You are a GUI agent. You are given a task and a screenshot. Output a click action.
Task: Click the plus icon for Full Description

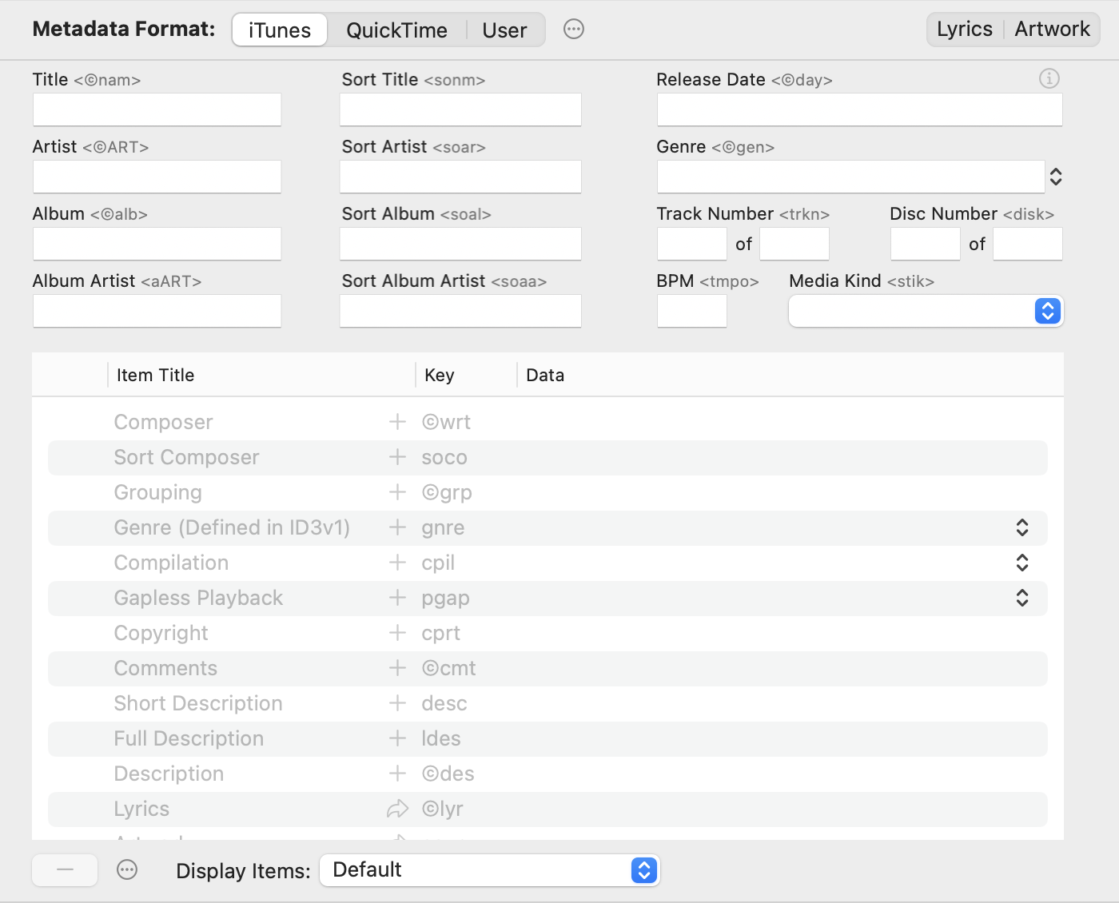[x=397, y=738]
